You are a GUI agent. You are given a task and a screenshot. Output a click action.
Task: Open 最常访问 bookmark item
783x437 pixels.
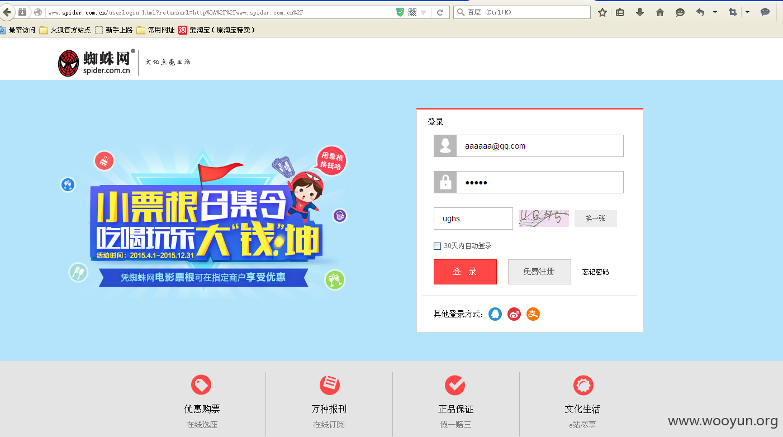pyautogui.click(x=18, y=30)
